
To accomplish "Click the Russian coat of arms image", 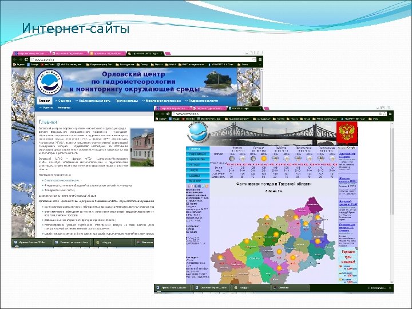I will (x=347, y=133).
